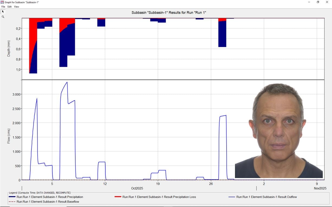332x207 pixels.
Task: Open the View menu
Action: point(17,7)
